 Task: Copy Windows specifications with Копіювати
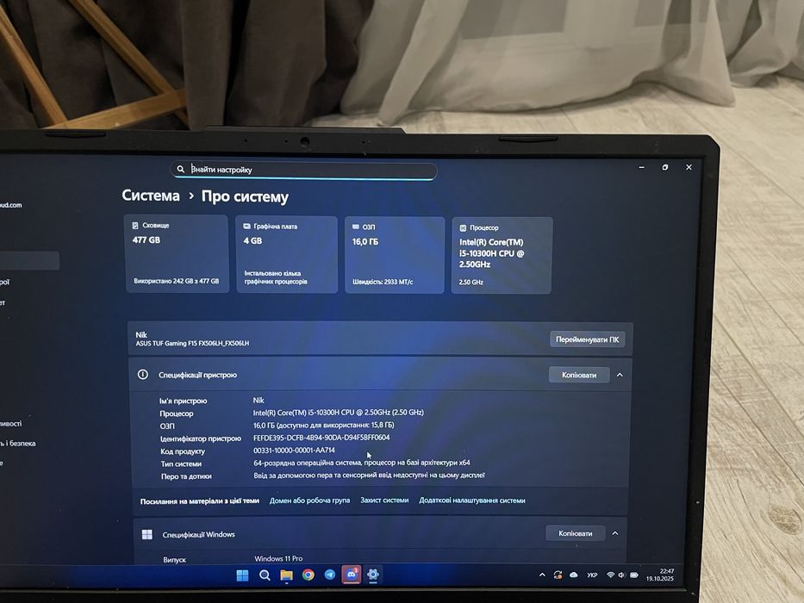click(576, 533)
